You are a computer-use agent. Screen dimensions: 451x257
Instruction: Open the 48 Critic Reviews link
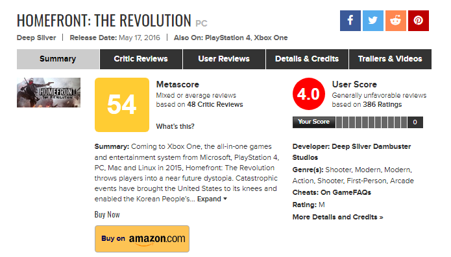coord(215,104)
